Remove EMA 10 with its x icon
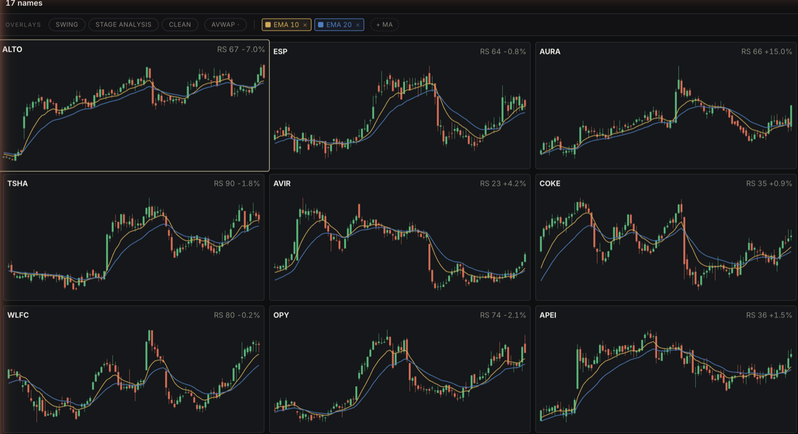This screenshot has width=798, height=434. 305,25
